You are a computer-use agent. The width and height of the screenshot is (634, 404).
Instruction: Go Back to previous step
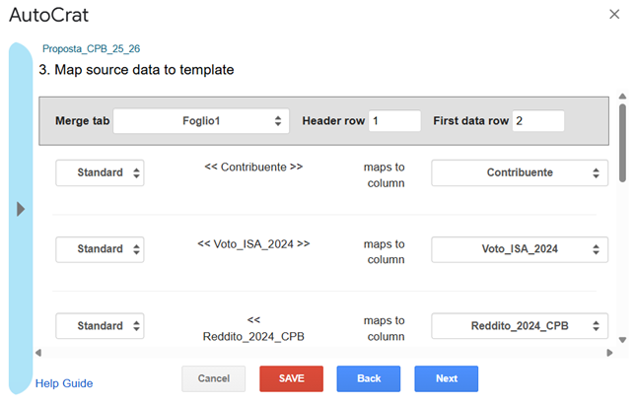point(368,378)
